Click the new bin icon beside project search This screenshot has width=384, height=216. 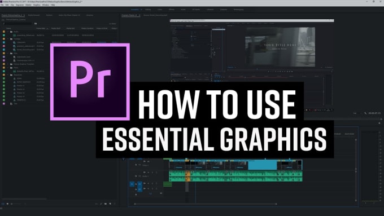[36, 24]
